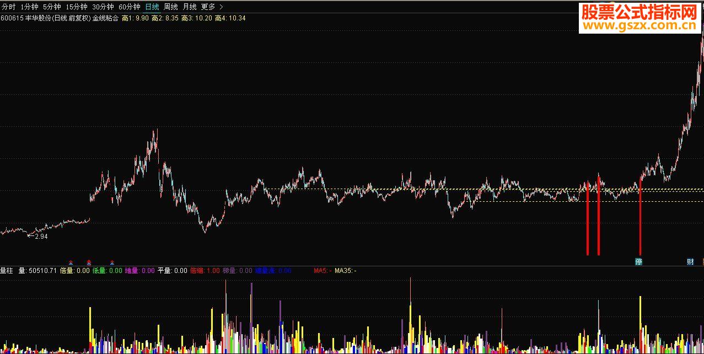Switch to the 月线 monthly tab
The height and width of the screenshot is (354, 704).
(190, 7)
